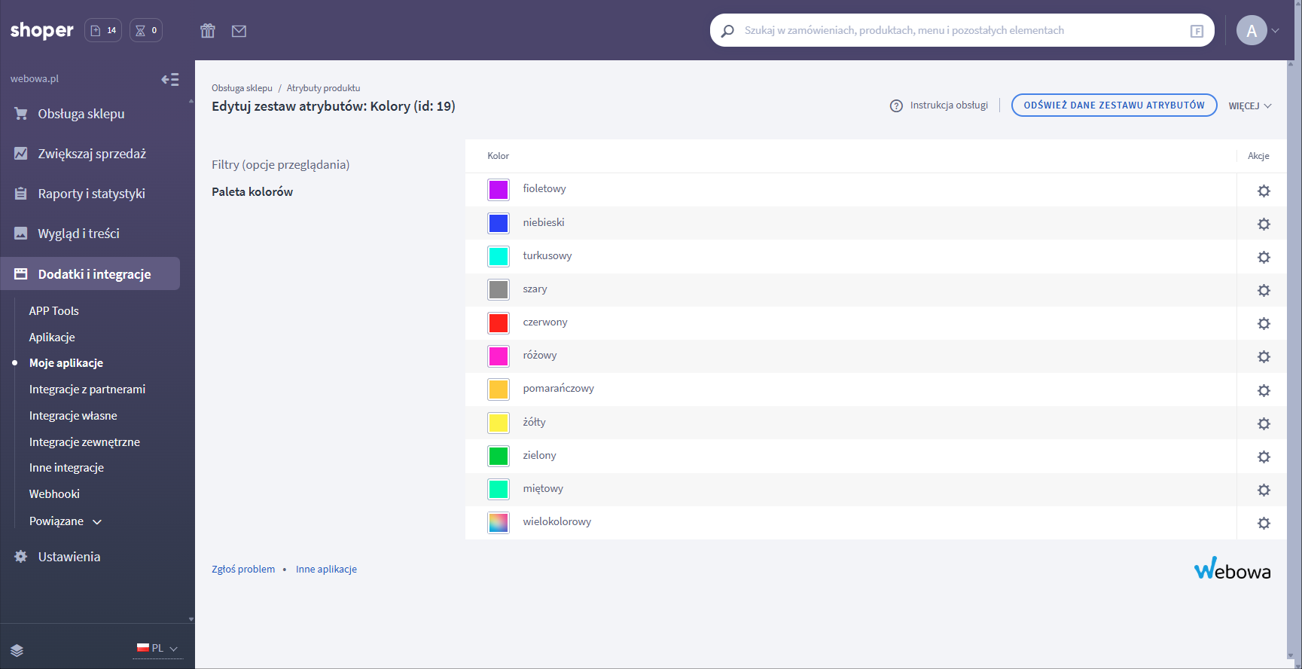The image size is (1302, 669).
Task: Open the envelope messages icon
Action: 239,31
